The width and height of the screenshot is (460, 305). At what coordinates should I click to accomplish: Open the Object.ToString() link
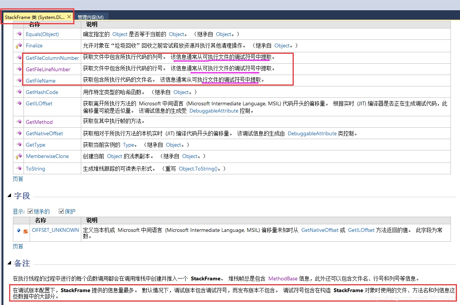click(x=198, y=169)
